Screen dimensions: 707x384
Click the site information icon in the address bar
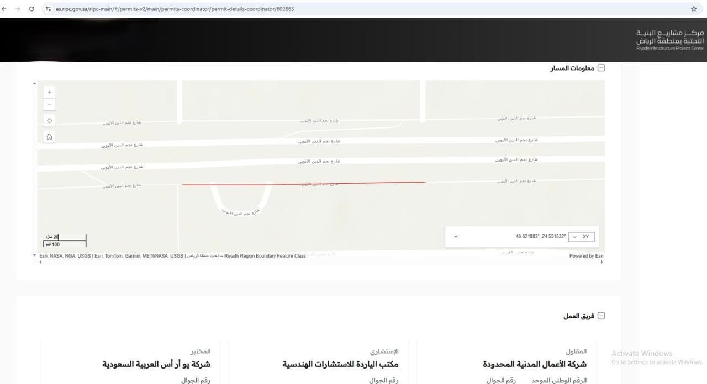pyautogui.click(x=47, y=9)
